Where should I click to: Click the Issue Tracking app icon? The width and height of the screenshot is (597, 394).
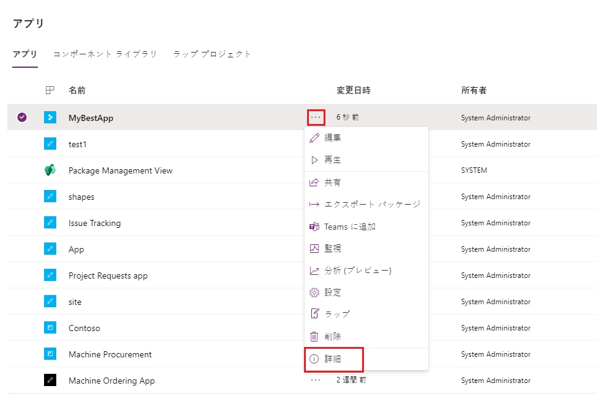click(50, 222)
